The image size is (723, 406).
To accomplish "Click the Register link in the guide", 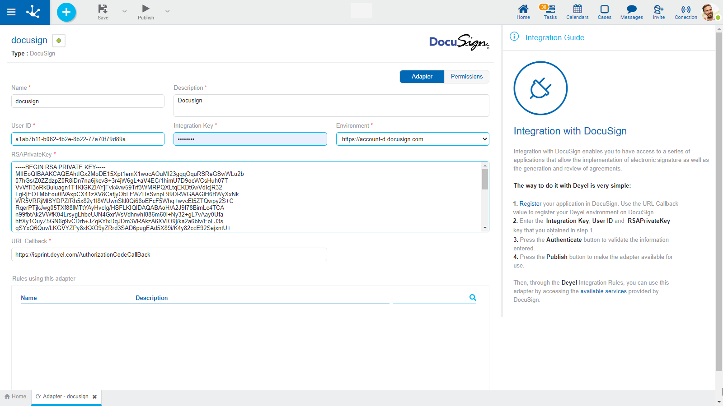I will pyautogui.click(x=530, y=203).
